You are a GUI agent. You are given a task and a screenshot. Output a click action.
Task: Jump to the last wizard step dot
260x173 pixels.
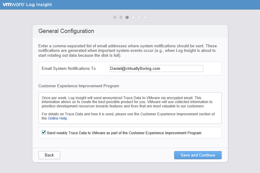click(x=145, y=17)
